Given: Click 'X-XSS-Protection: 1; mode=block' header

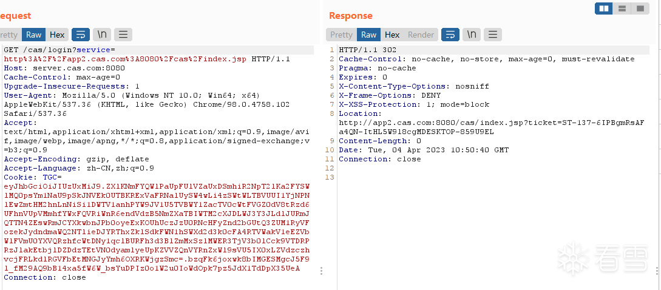Looking at the screenshot, I should point(414,104).
